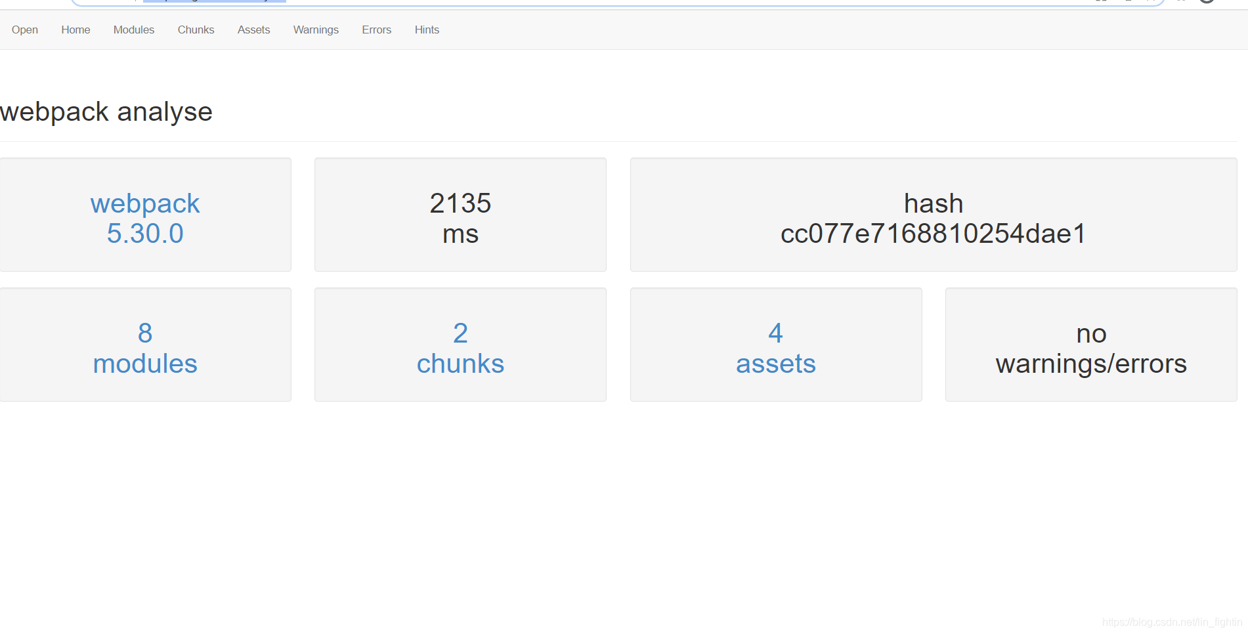1248x634 pixels.
Task: Open the Hints nav item
Action: [427, 30]
